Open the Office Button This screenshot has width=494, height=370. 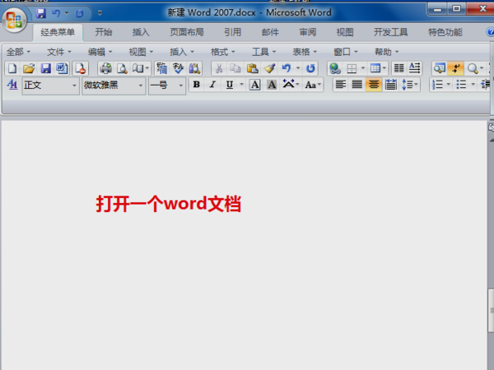(x=14, y=20)
